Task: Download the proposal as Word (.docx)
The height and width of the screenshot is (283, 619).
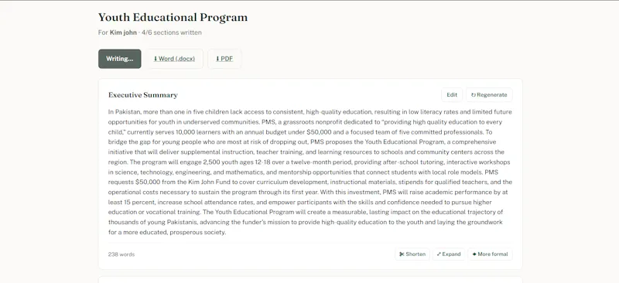Action: [175, 59]
